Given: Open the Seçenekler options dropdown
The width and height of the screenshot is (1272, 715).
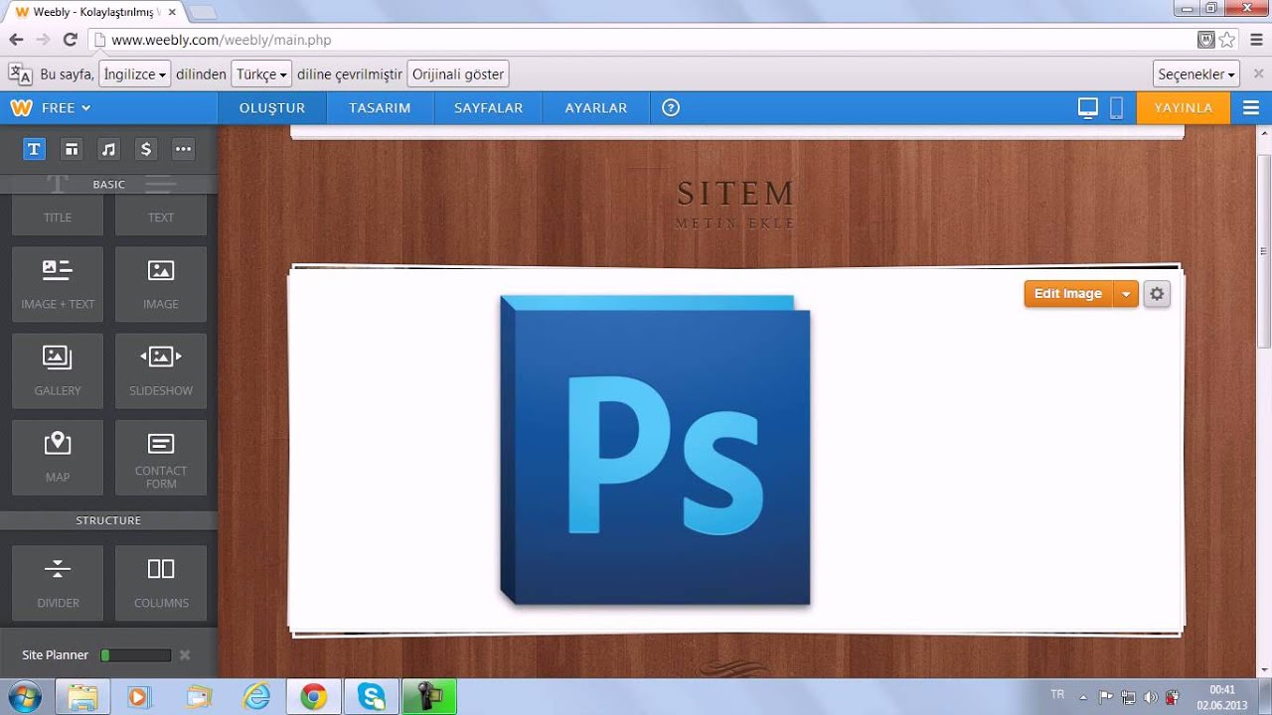Looking at the screenshot, I should pyautogui.click(x=1196, y=74).
